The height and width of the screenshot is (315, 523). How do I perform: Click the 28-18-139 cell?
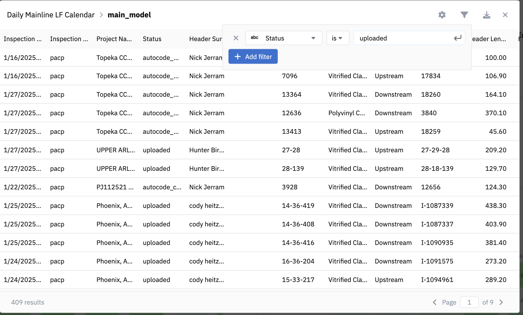click(437, 169)
